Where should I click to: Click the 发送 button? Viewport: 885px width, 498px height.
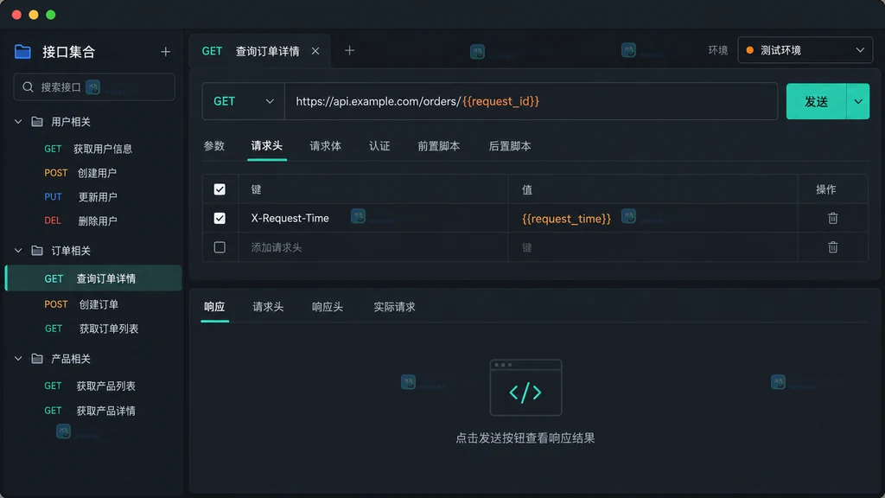pos(816,102)
